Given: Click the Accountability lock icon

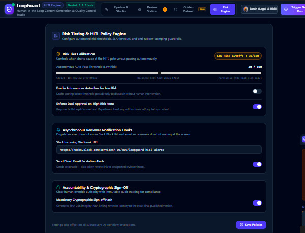Looking at the screenshot, I should coord(58,187).
